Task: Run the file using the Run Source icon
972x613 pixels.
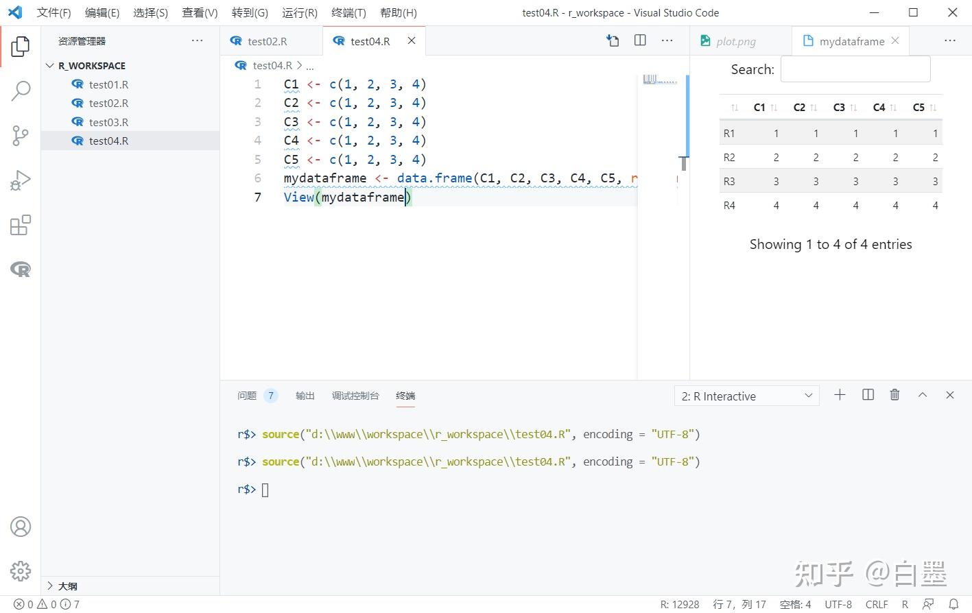Action: [613, 40]
